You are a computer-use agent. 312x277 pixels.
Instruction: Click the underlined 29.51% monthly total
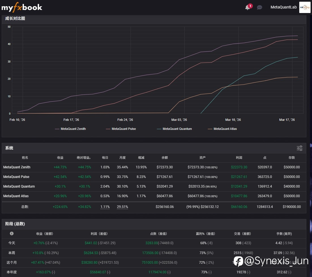(x=122, y=207)
